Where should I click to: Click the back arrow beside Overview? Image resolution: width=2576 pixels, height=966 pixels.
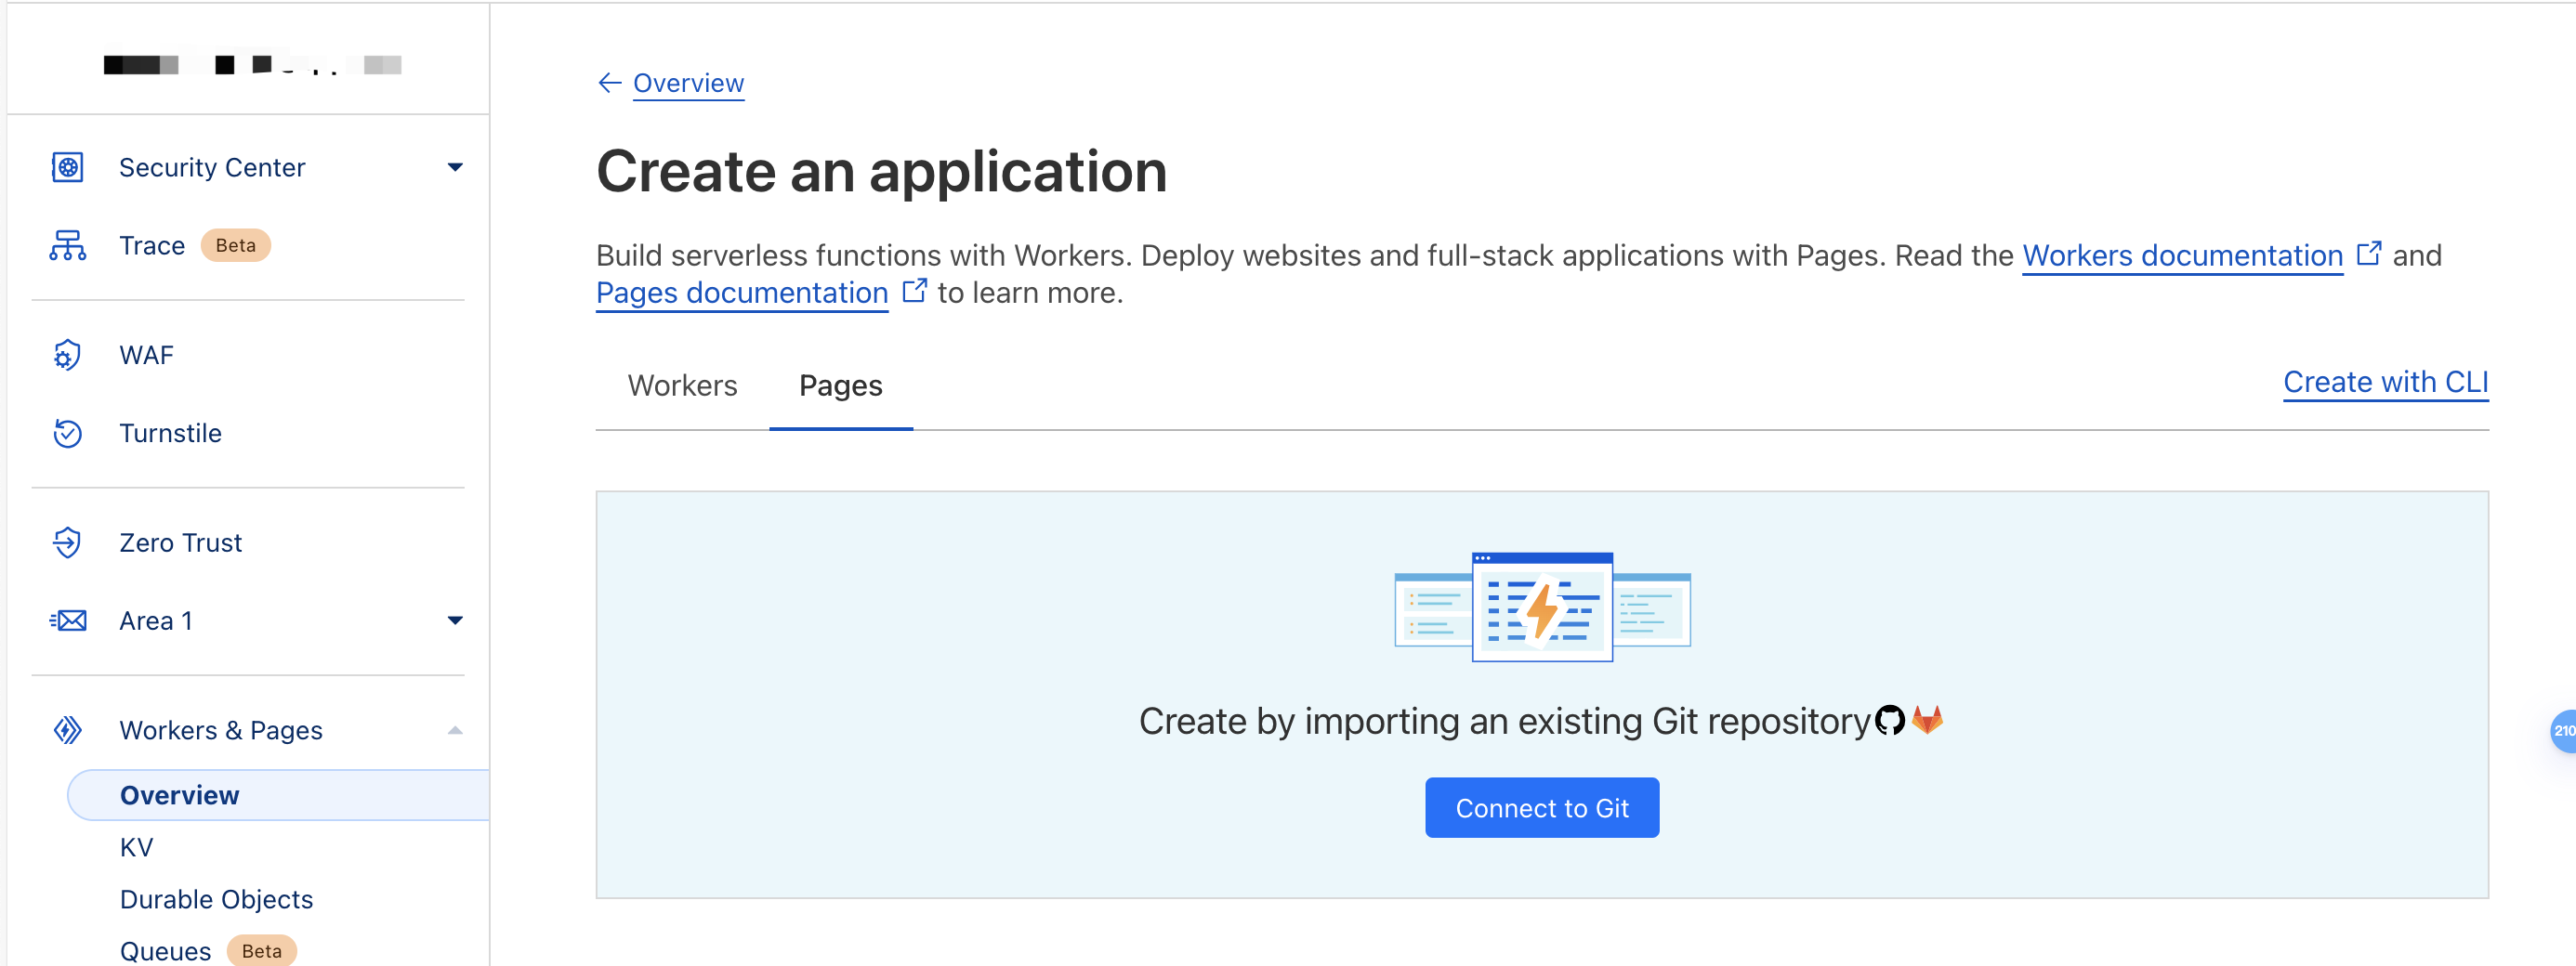click(x=609, y=83)
